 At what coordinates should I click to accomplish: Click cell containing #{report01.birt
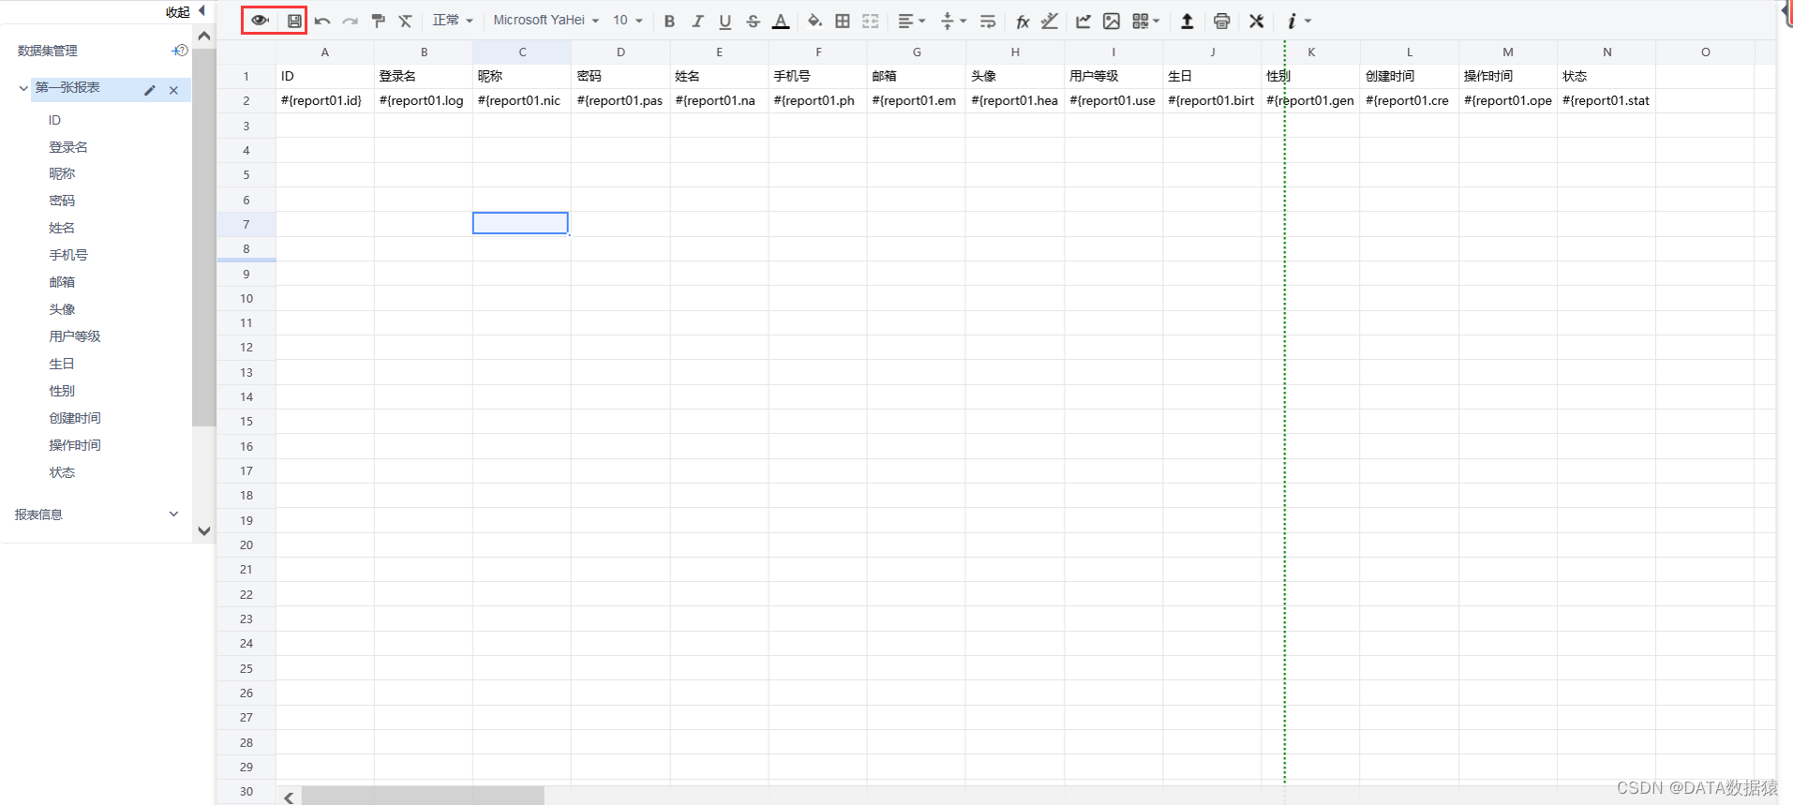coord(1212,100)
